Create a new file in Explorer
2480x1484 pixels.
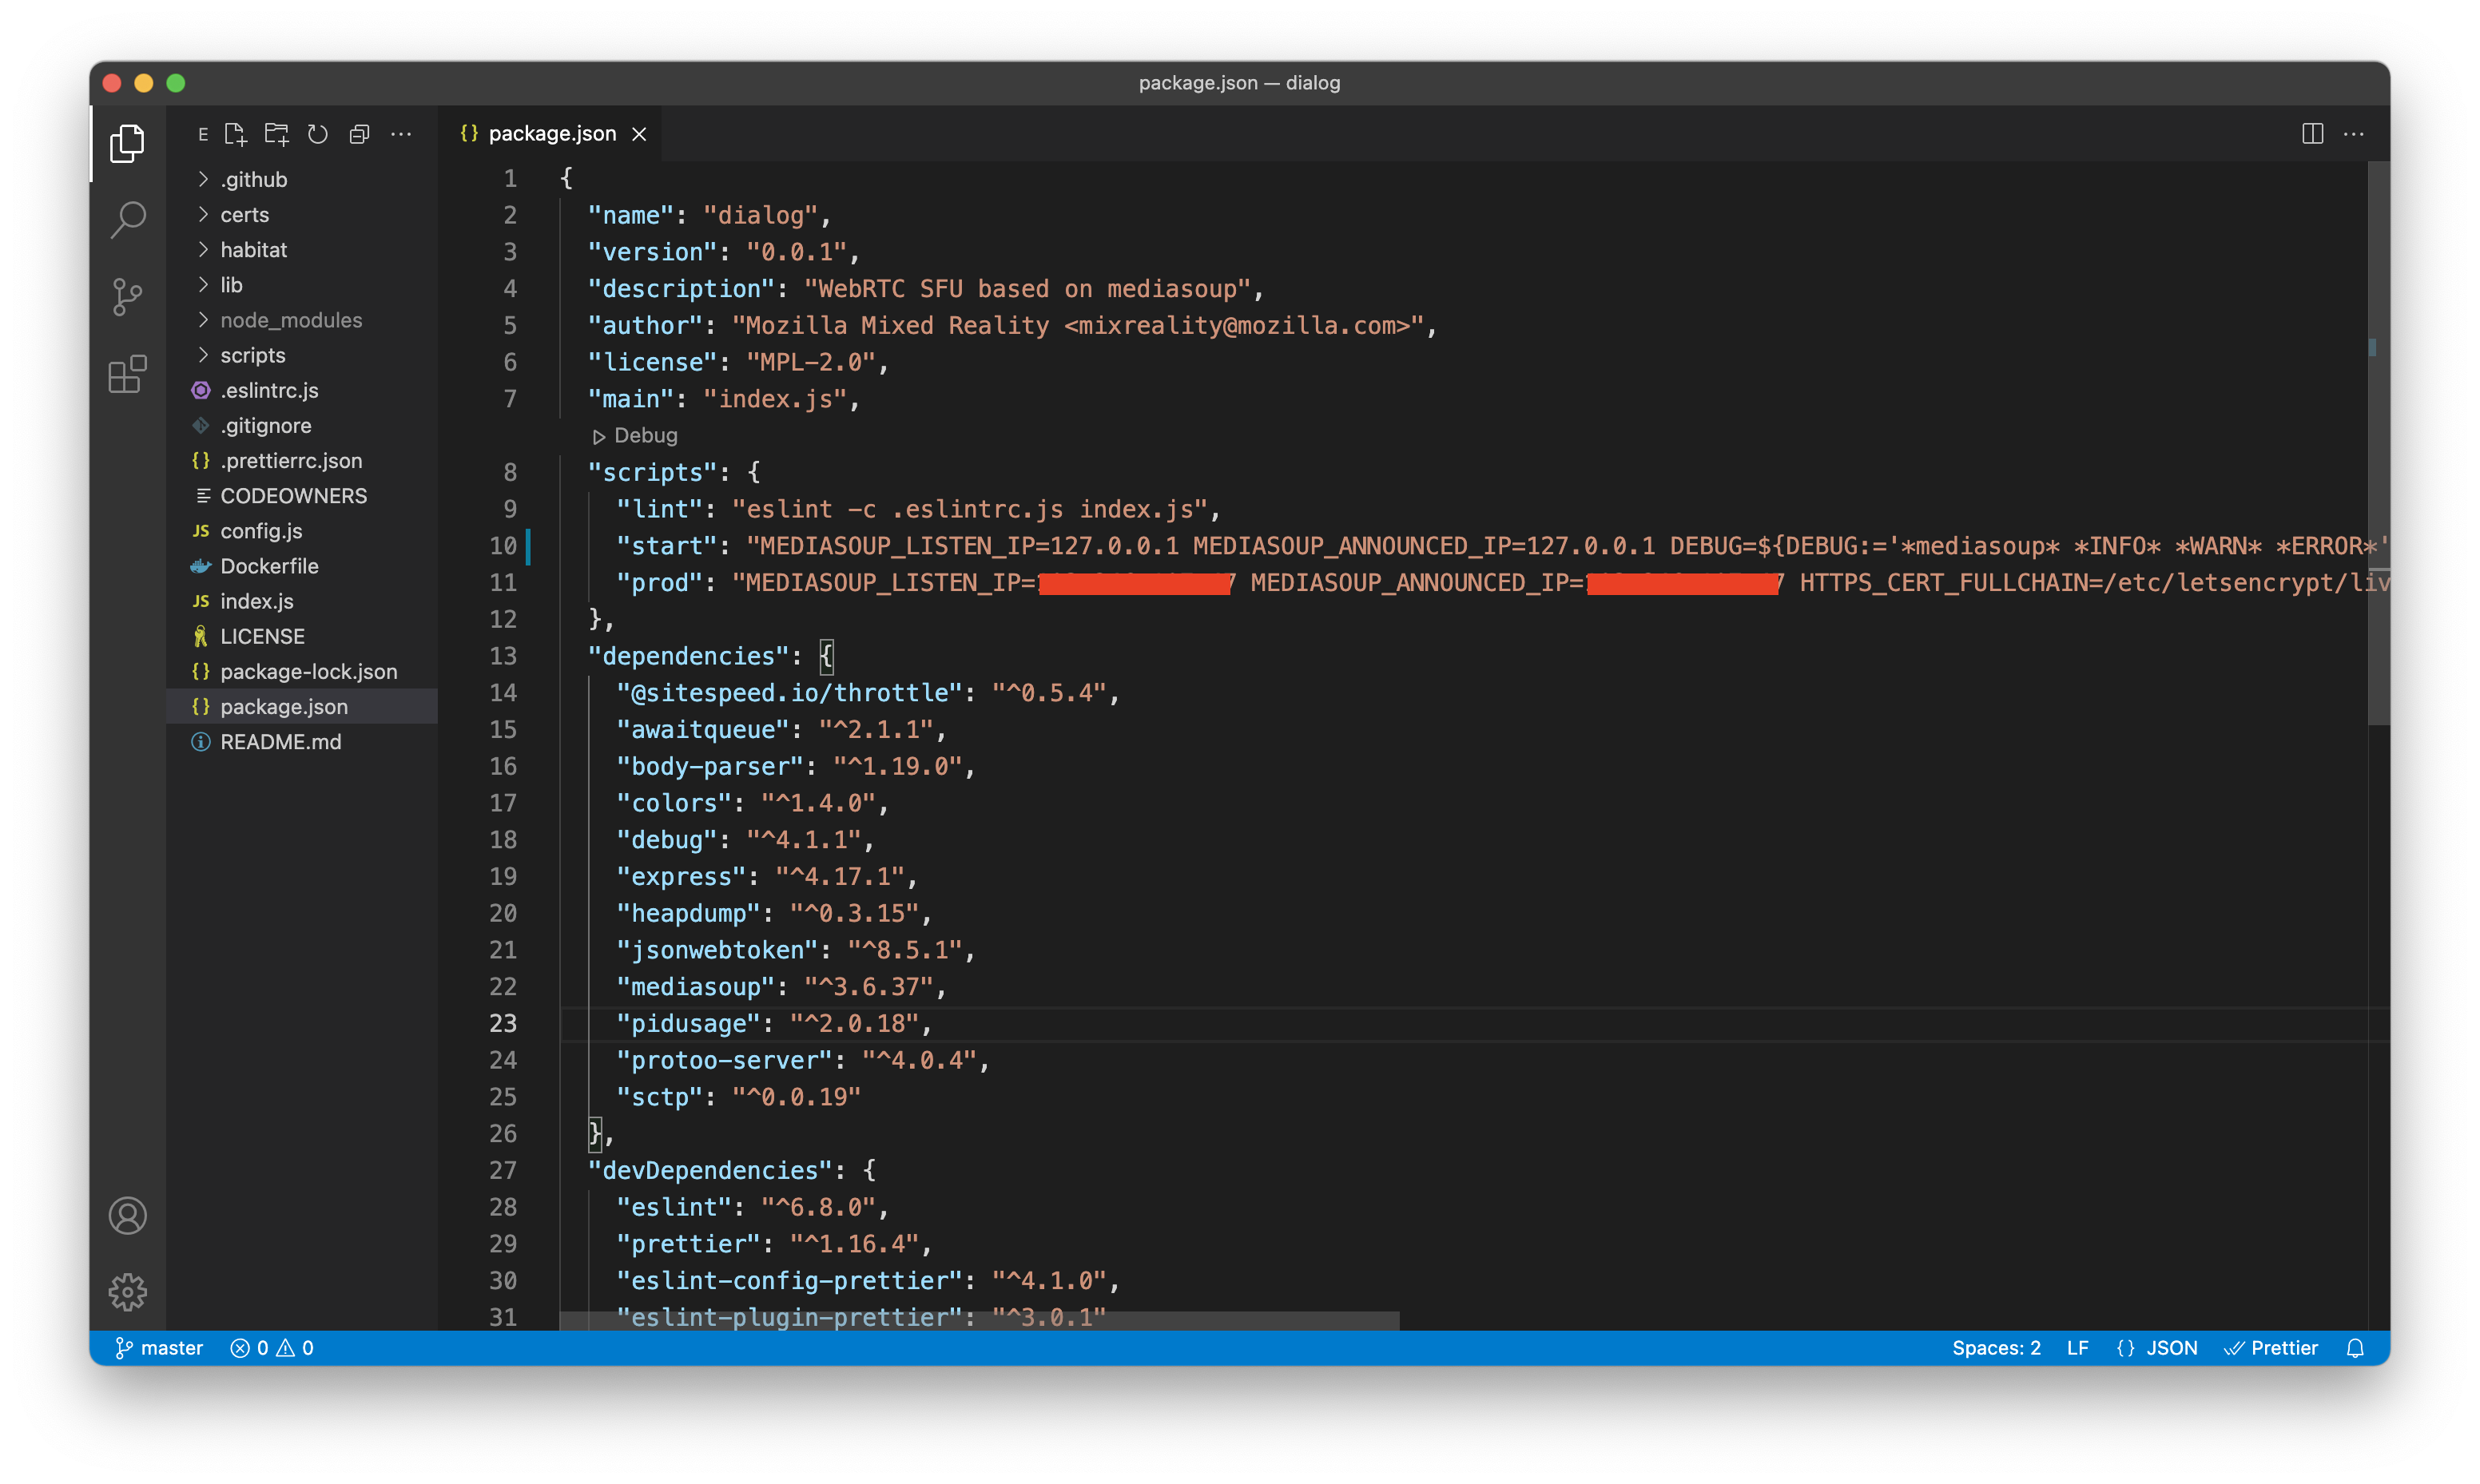(236, 134)
